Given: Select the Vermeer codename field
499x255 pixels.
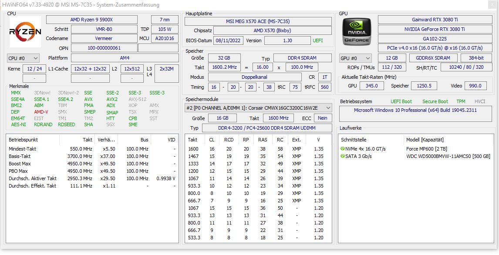Looking at the screenshot, I should (x=104, y=38).
